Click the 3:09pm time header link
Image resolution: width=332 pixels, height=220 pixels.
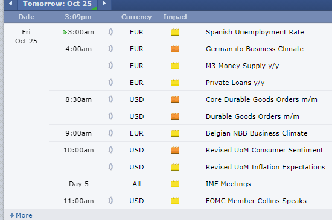click(x=78, y=17)
